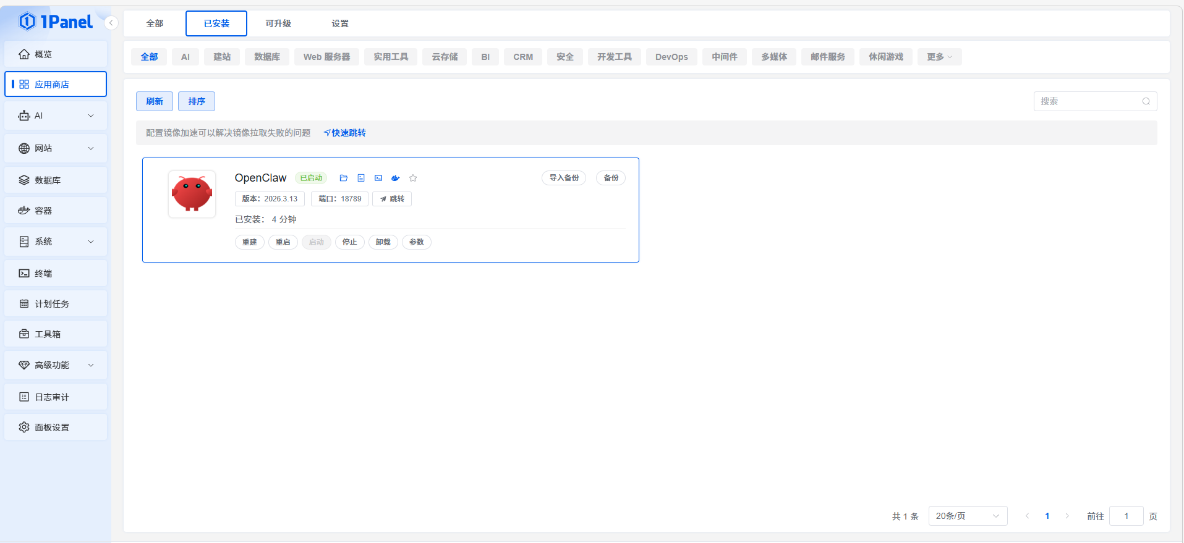Switch to the 可升级 tab
The width and height of the screenshot is (1184, 543).
[278, 23]
